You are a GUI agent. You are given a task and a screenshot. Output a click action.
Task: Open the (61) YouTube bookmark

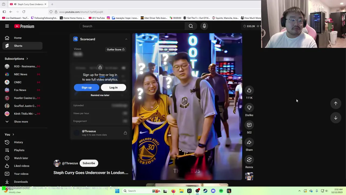pos(97,18)
